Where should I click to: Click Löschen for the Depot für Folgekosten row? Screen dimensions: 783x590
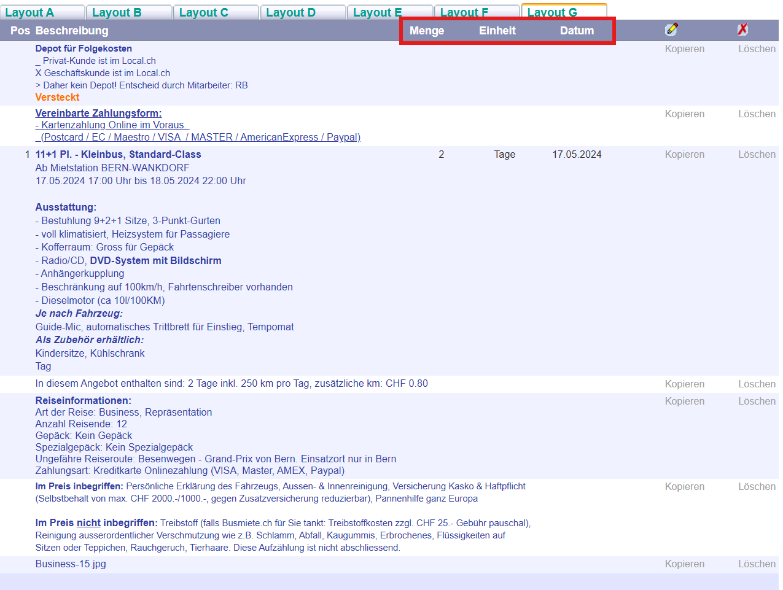point(757,49)
